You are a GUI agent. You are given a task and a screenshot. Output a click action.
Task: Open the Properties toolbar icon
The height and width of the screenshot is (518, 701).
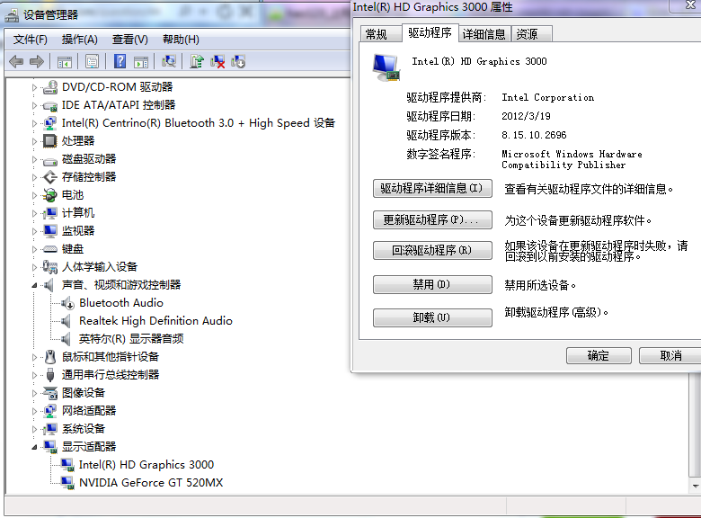(x=92, y=62)
